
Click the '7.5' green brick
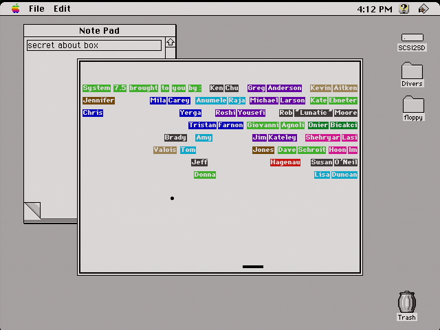tap(120, 88)
